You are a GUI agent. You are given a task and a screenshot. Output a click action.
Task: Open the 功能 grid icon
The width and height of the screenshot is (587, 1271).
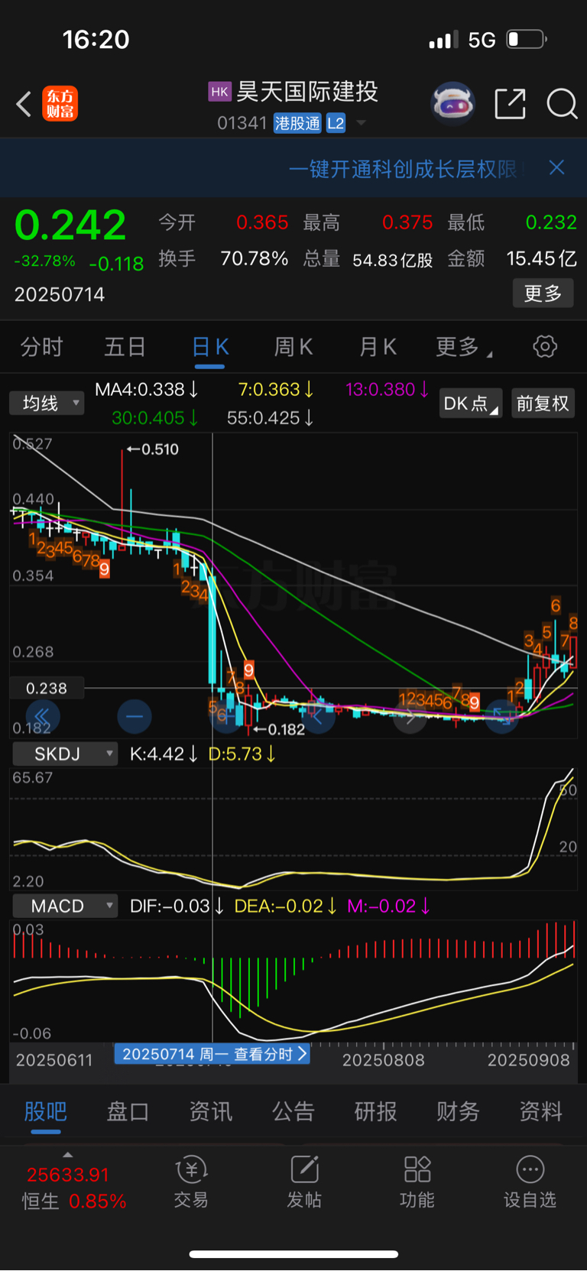pyautogui.click(x=417, y=1169)
